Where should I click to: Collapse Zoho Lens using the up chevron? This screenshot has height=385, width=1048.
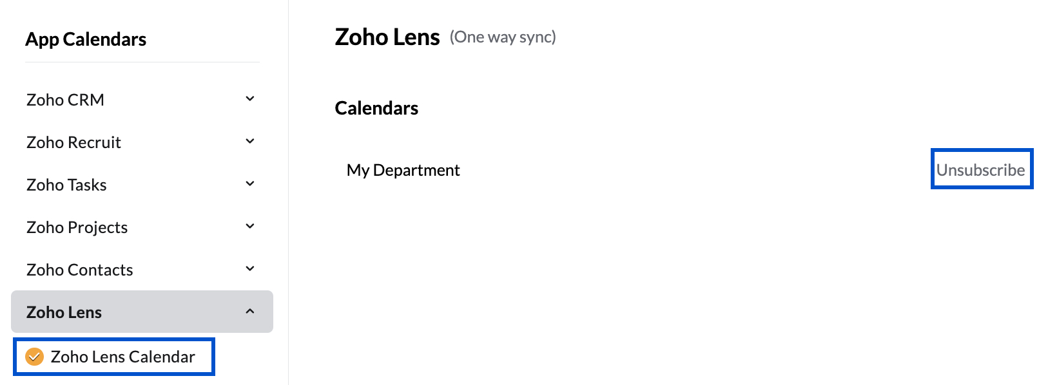click(x=250, y=312)
